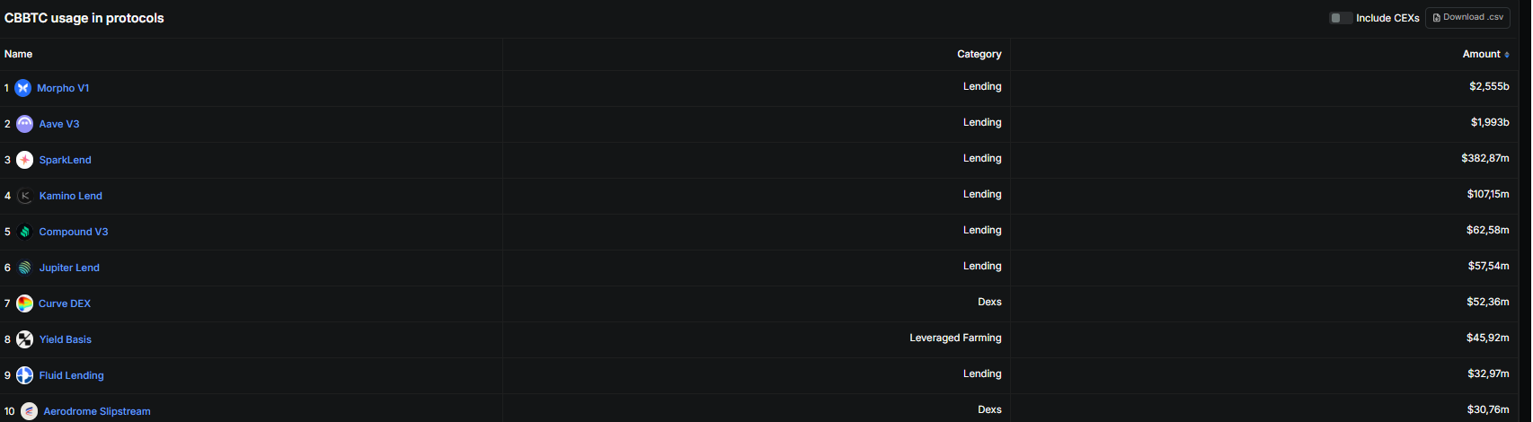This screenshot has height=422, width=1533.
Task: Click the Jupiter Lend logo icon
Action: click(x=25, y=268)
